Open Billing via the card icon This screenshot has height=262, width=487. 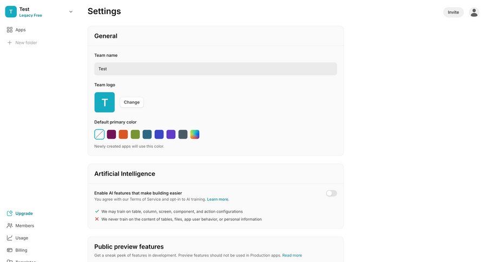10,250
